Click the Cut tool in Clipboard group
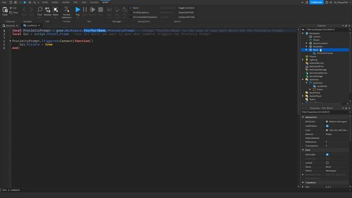This screenshot has width=352, height=198. (13, 8)
